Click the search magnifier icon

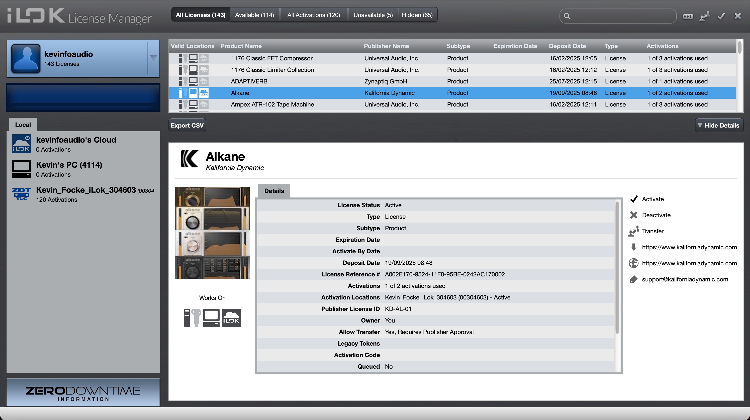[567, 16]
